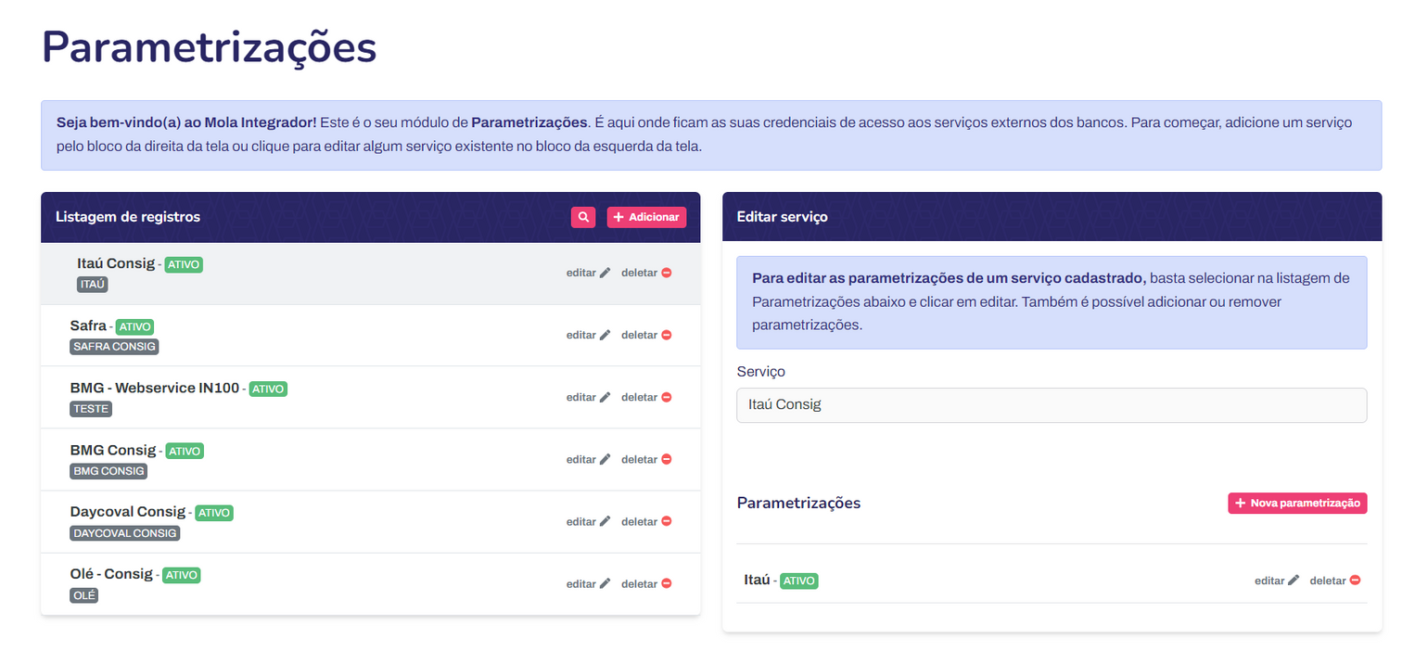This screenshot has height=651, width=1428.
Task: Click pencil icon in Itaú Consig row
Action: click(606, 273)
